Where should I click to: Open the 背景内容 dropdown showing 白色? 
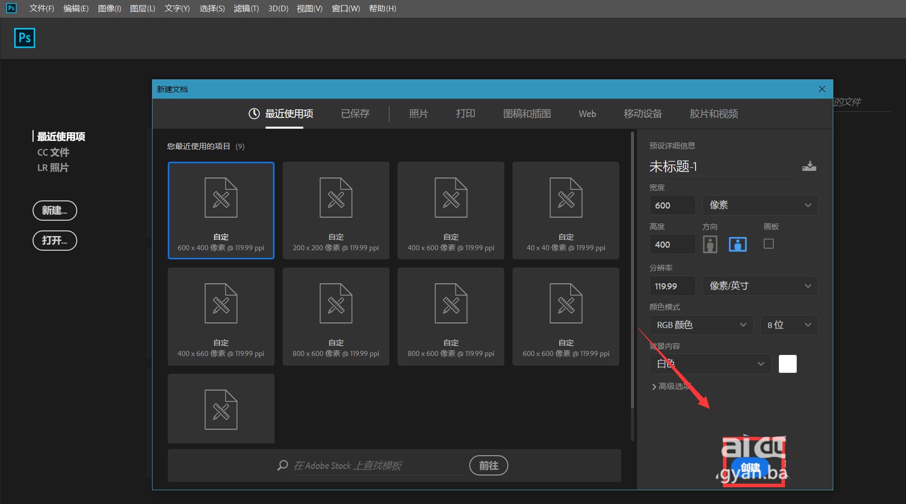(x=710, y=364)
